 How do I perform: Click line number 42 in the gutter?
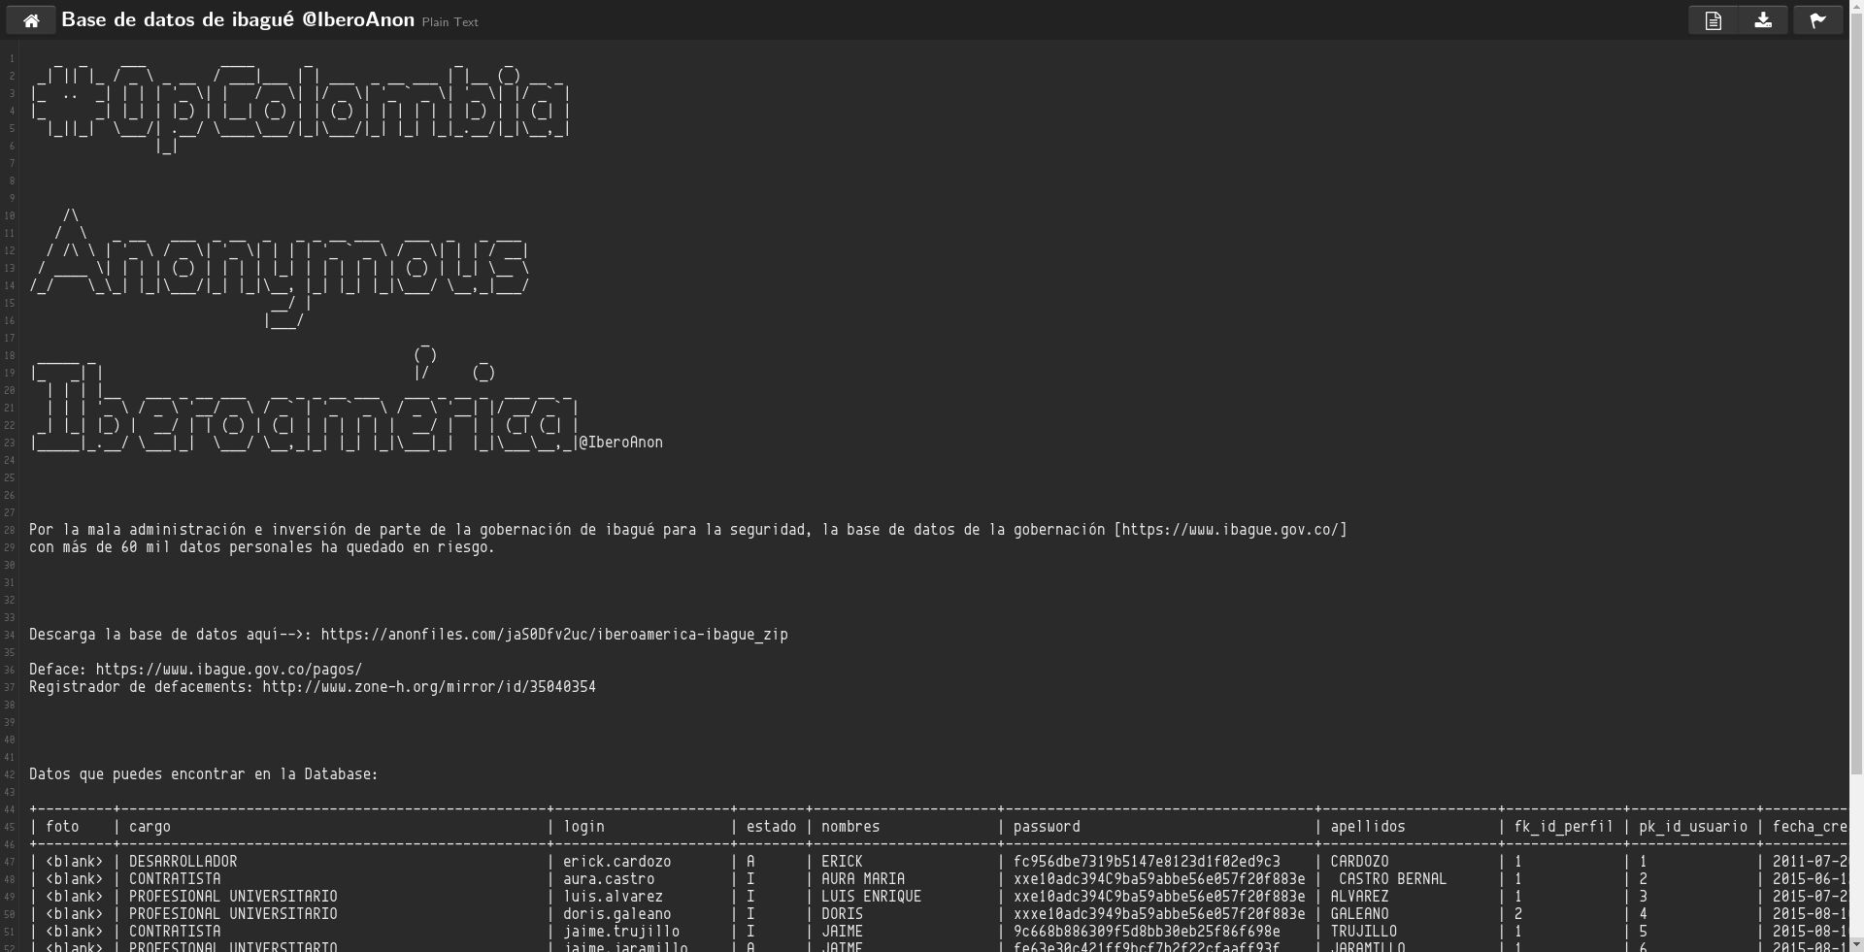[10, 775]
